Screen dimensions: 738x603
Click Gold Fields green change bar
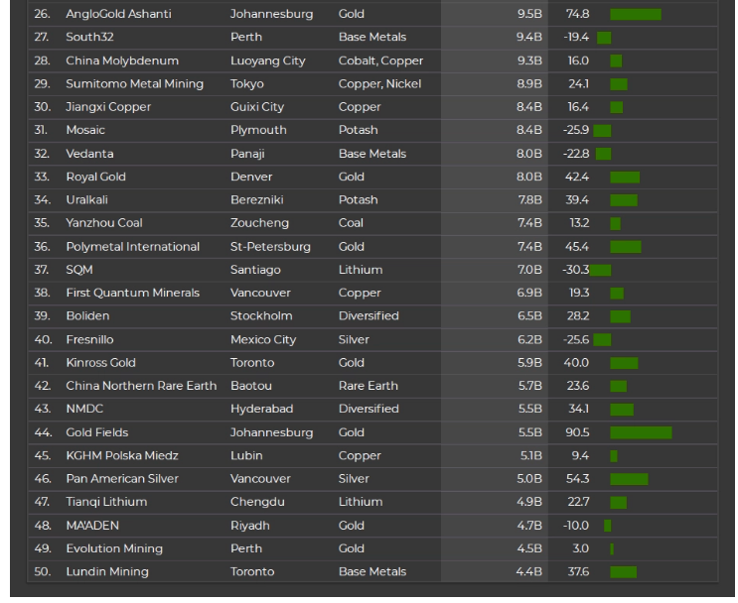tap(641, 432)
